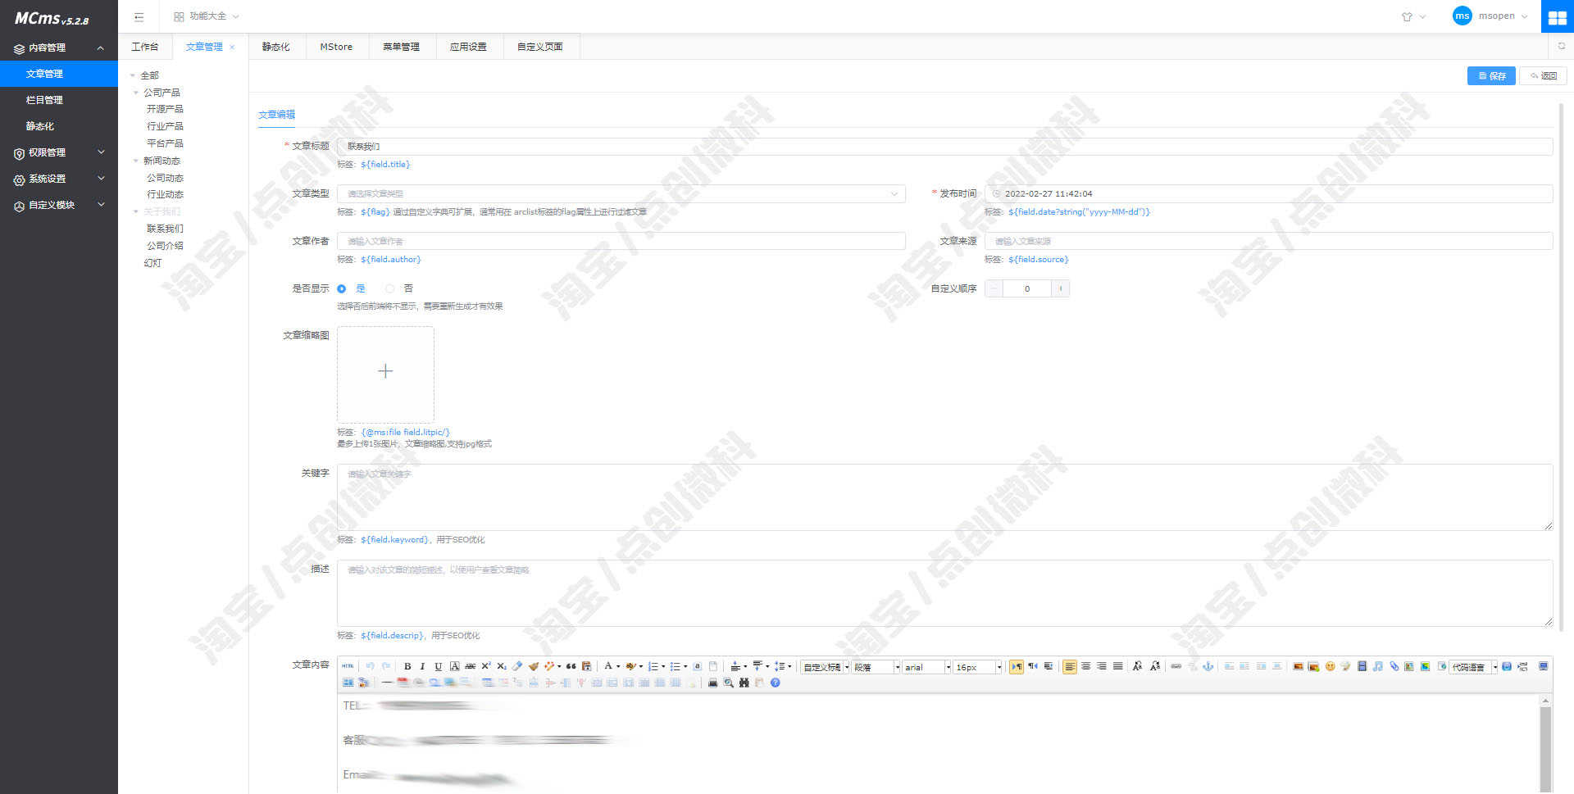This screenshot has width=1574, height=794.
Task: Click the 返回 back button
Action: coord(1543,75)
